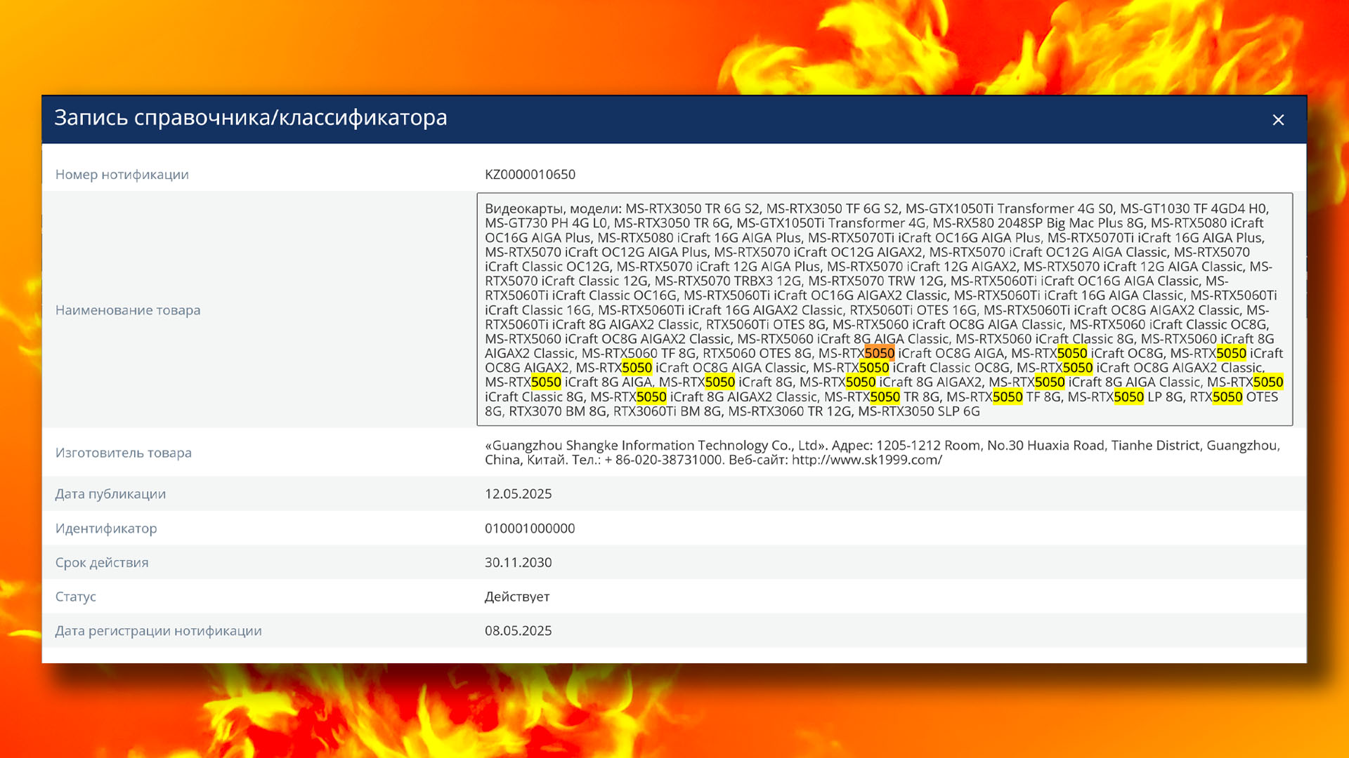Select status value Действует
Screen dimensions: 1349x758
(517, 597)
